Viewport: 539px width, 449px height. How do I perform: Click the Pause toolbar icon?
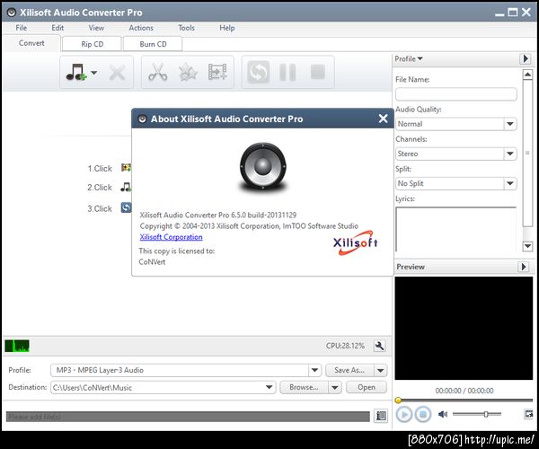click(x=287, y=72)
